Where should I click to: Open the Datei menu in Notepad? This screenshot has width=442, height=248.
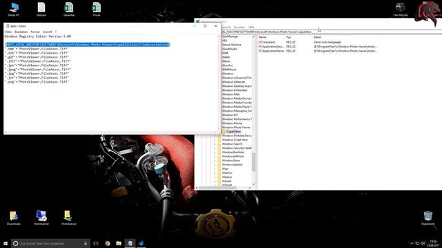pyautogui.click(x=8, y=32)
